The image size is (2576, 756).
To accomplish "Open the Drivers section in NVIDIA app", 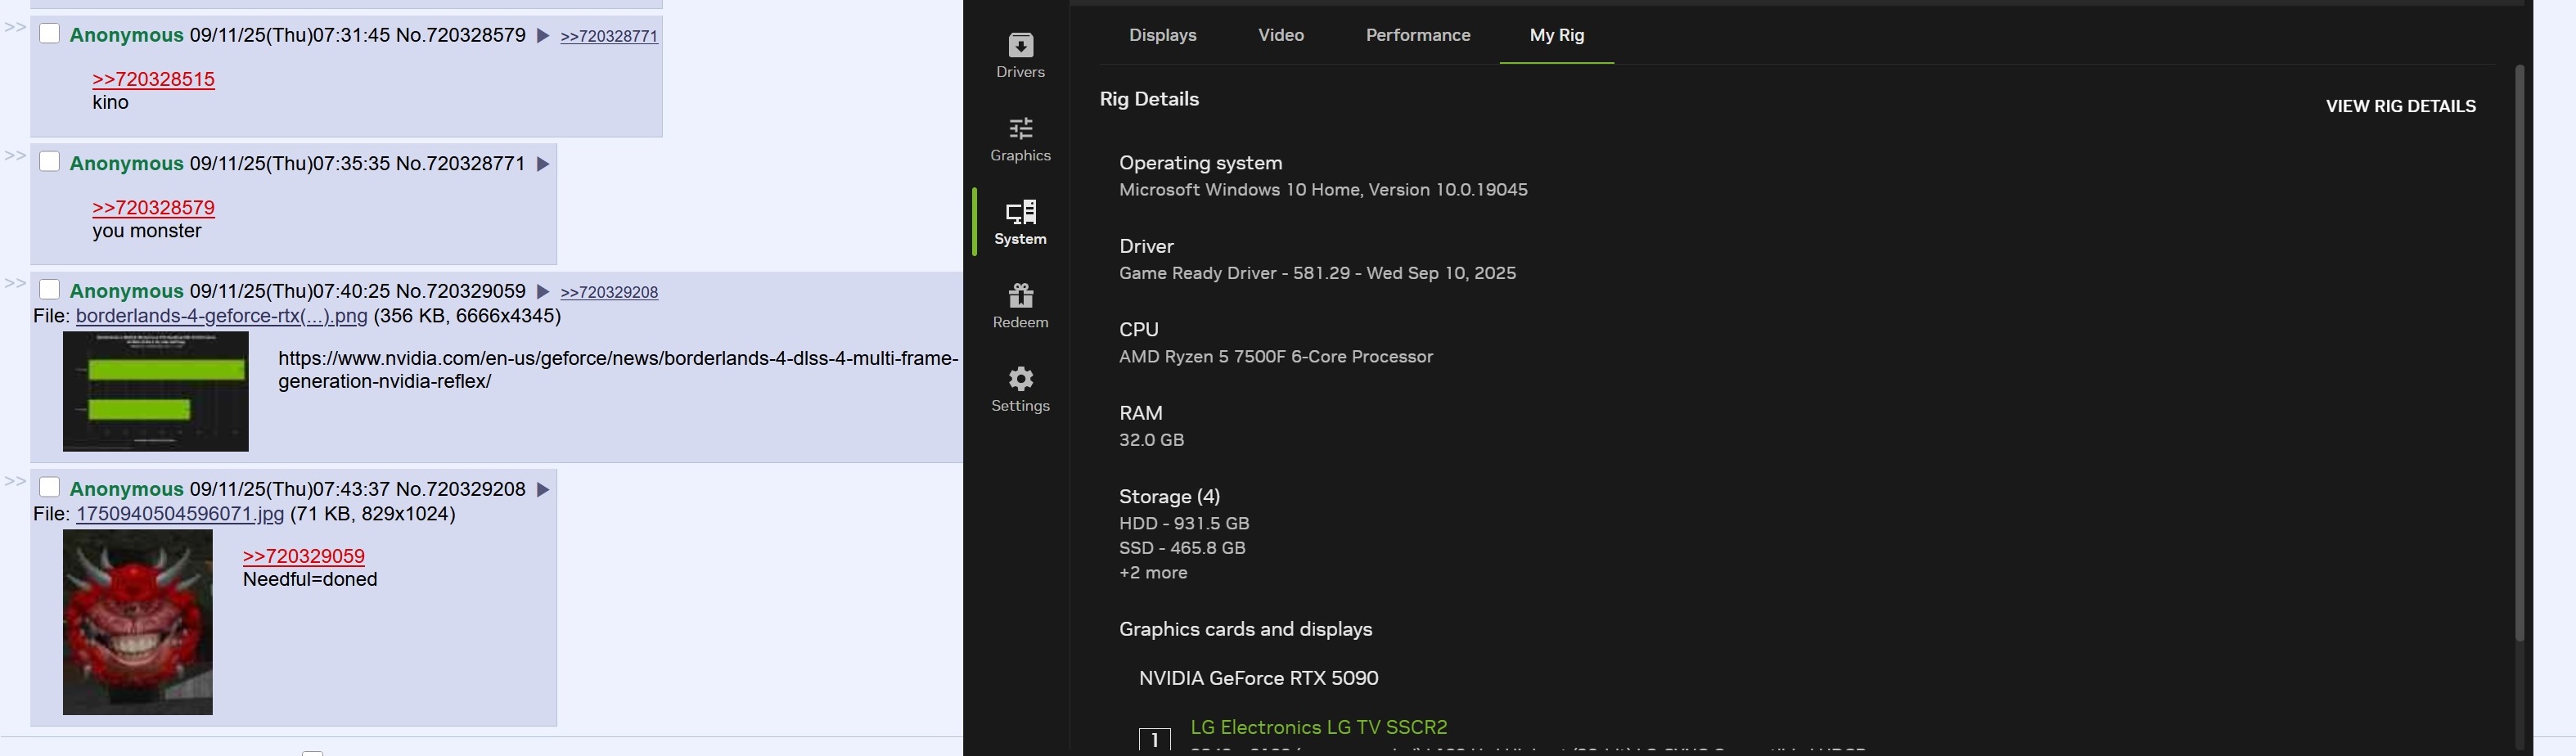I will [x=1020, y=55].
